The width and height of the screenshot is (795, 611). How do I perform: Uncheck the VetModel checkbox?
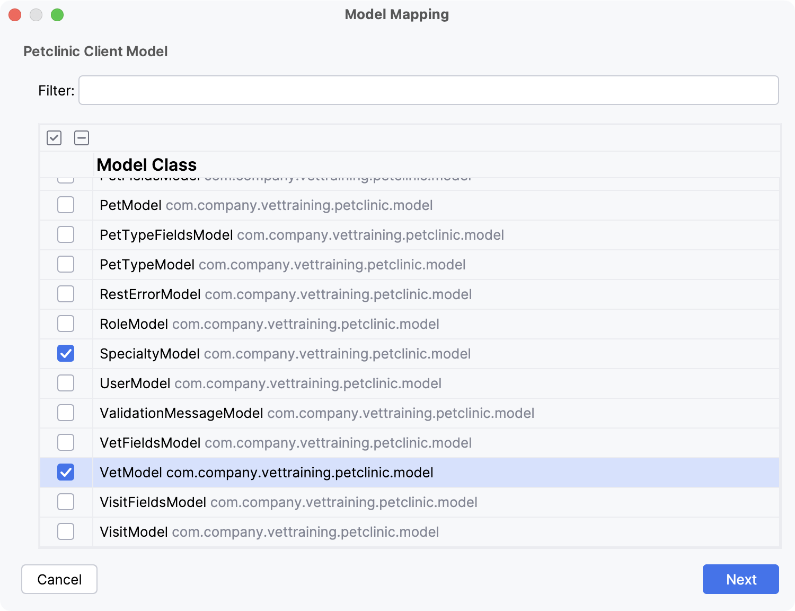pyautogui.click(x=66, y=472)
